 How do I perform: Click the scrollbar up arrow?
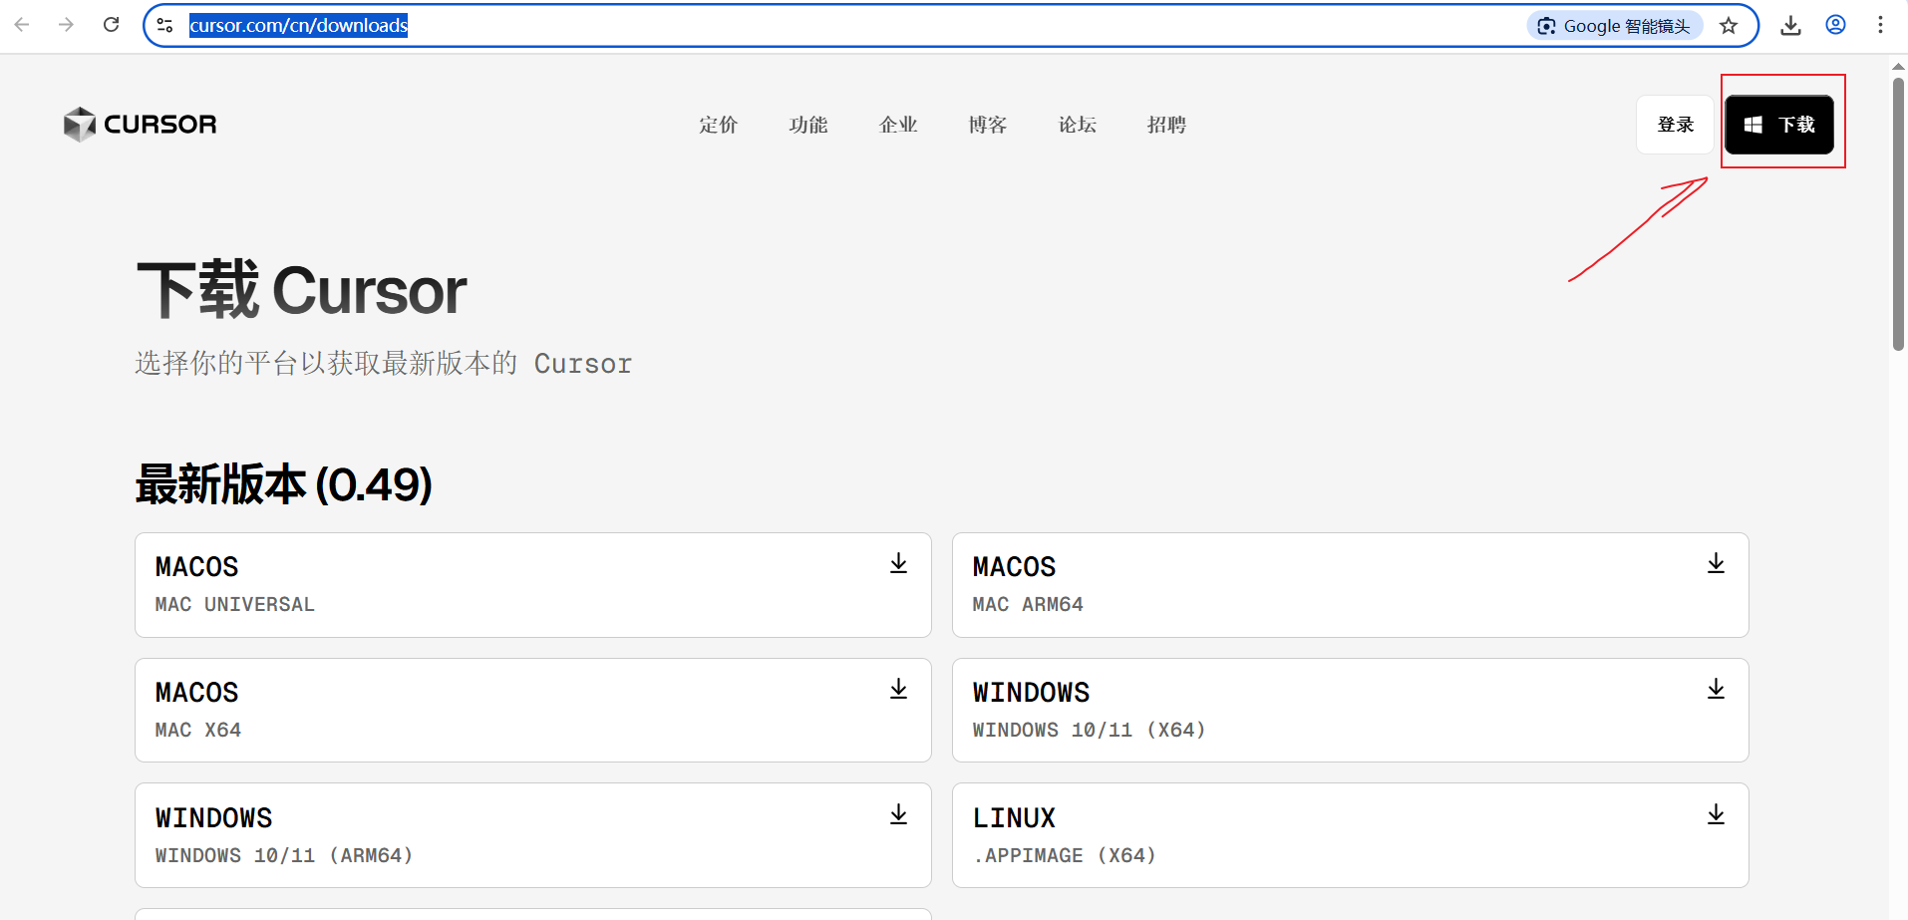(1898, 66)
